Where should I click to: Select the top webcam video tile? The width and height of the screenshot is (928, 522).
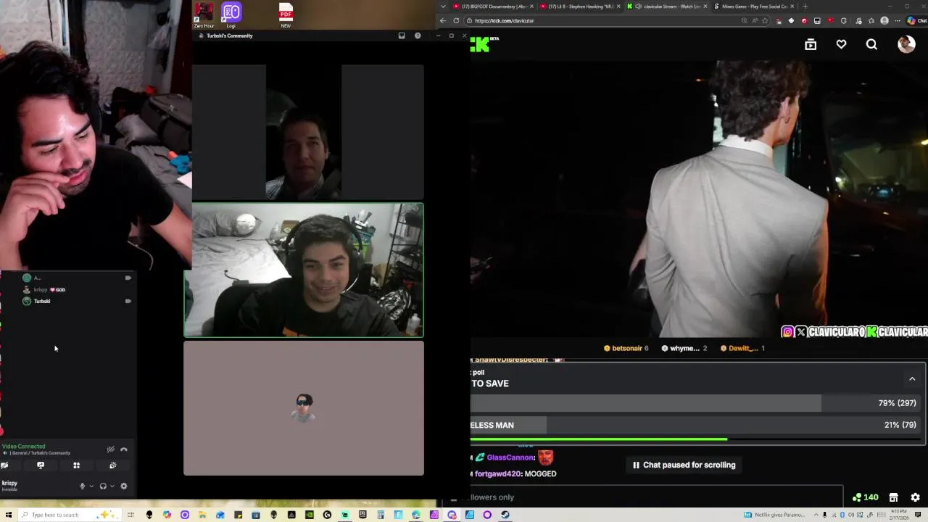click(x=304, y=132)
